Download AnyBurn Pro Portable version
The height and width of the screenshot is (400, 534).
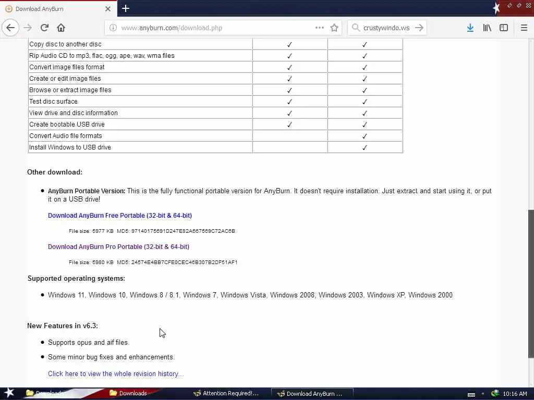point(118,247)
